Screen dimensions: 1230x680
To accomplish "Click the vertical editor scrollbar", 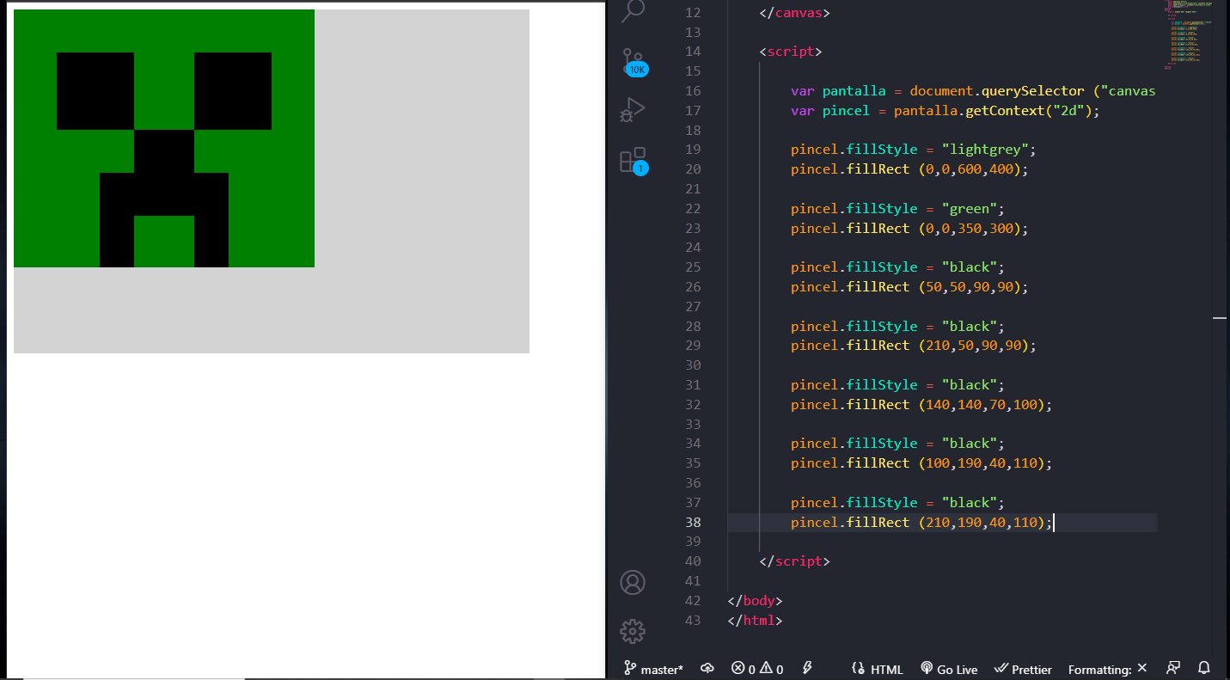I will (1221, 327).
